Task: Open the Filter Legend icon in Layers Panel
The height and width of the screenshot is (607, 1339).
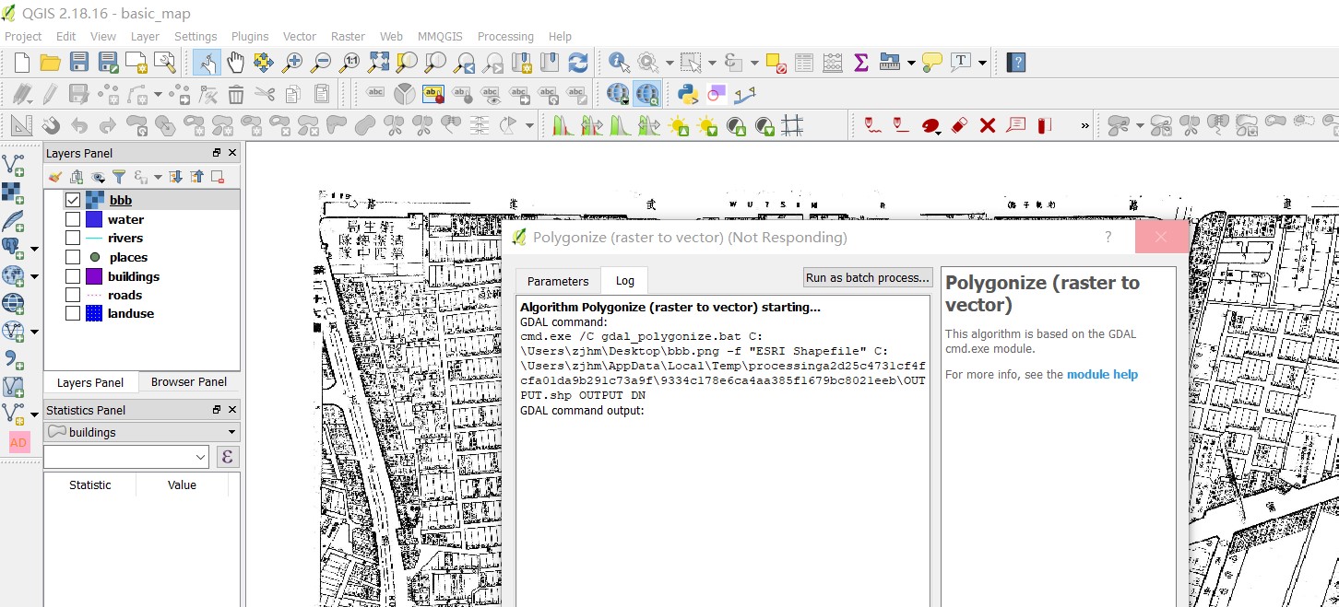Action: 120,176
